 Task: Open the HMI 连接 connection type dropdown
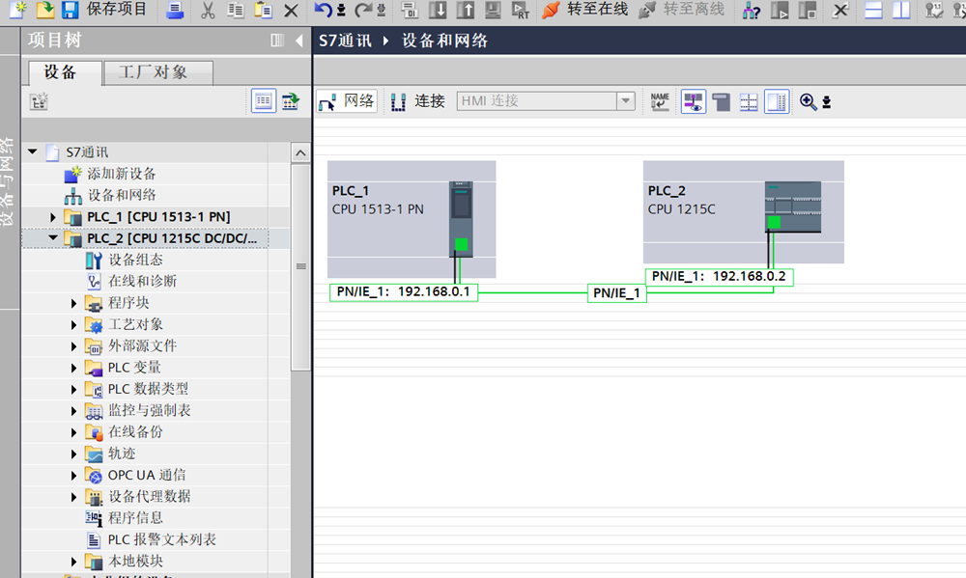pyautogui.click(x=625, y=101)
